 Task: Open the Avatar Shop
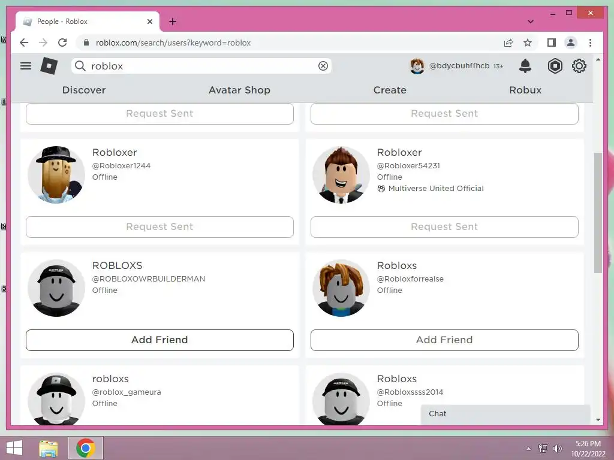tap(239, 90)
